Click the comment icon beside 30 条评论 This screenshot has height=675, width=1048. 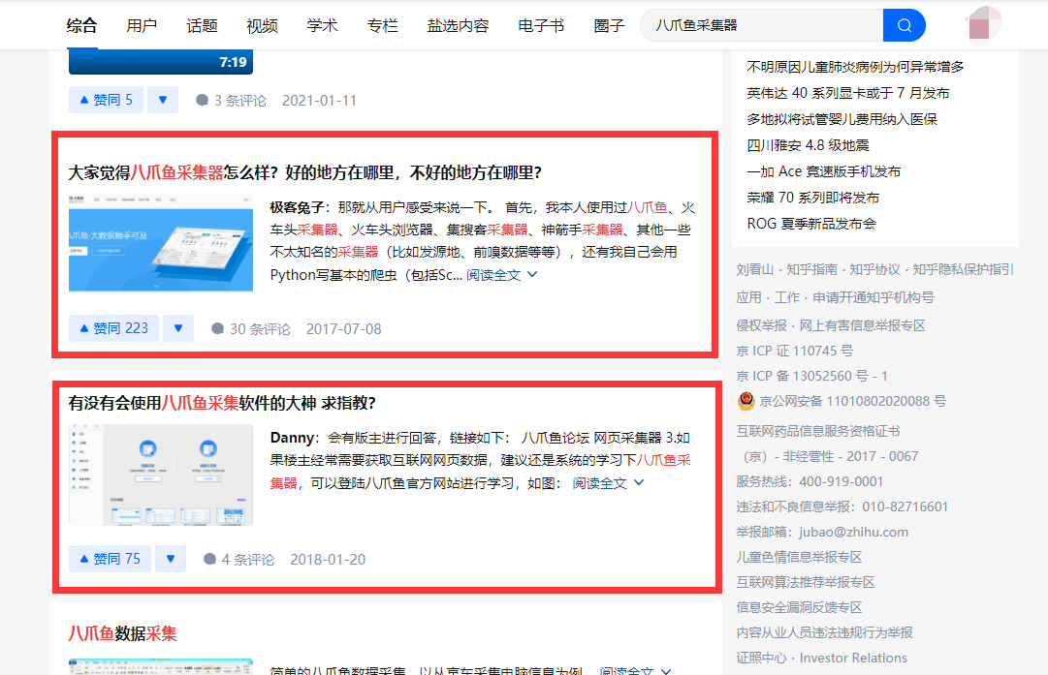point(217,328)
